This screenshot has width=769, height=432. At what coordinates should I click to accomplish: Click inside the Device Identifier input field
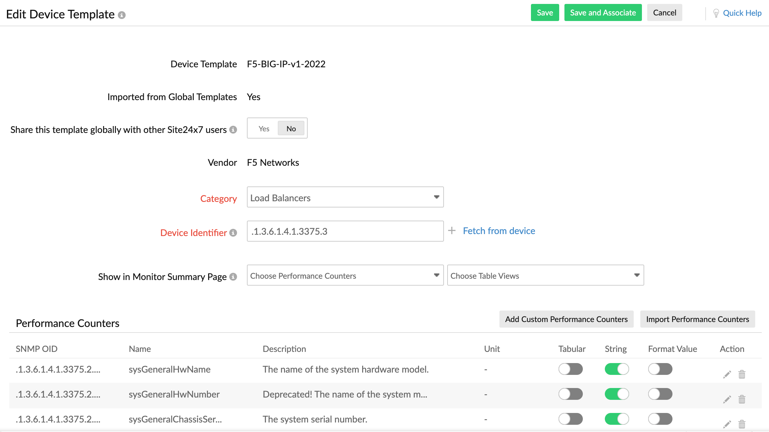345,231
